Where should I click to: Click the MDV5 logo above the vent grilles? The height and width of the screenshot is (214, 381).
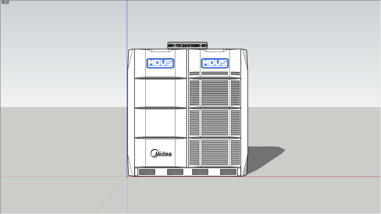pos(215,63)
